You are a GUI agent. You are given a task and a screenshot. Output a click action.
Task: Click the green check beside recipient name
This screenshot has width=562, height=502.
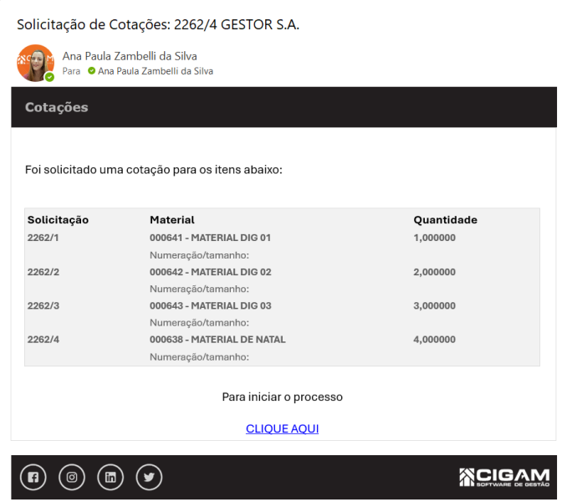tap(91, 71)
